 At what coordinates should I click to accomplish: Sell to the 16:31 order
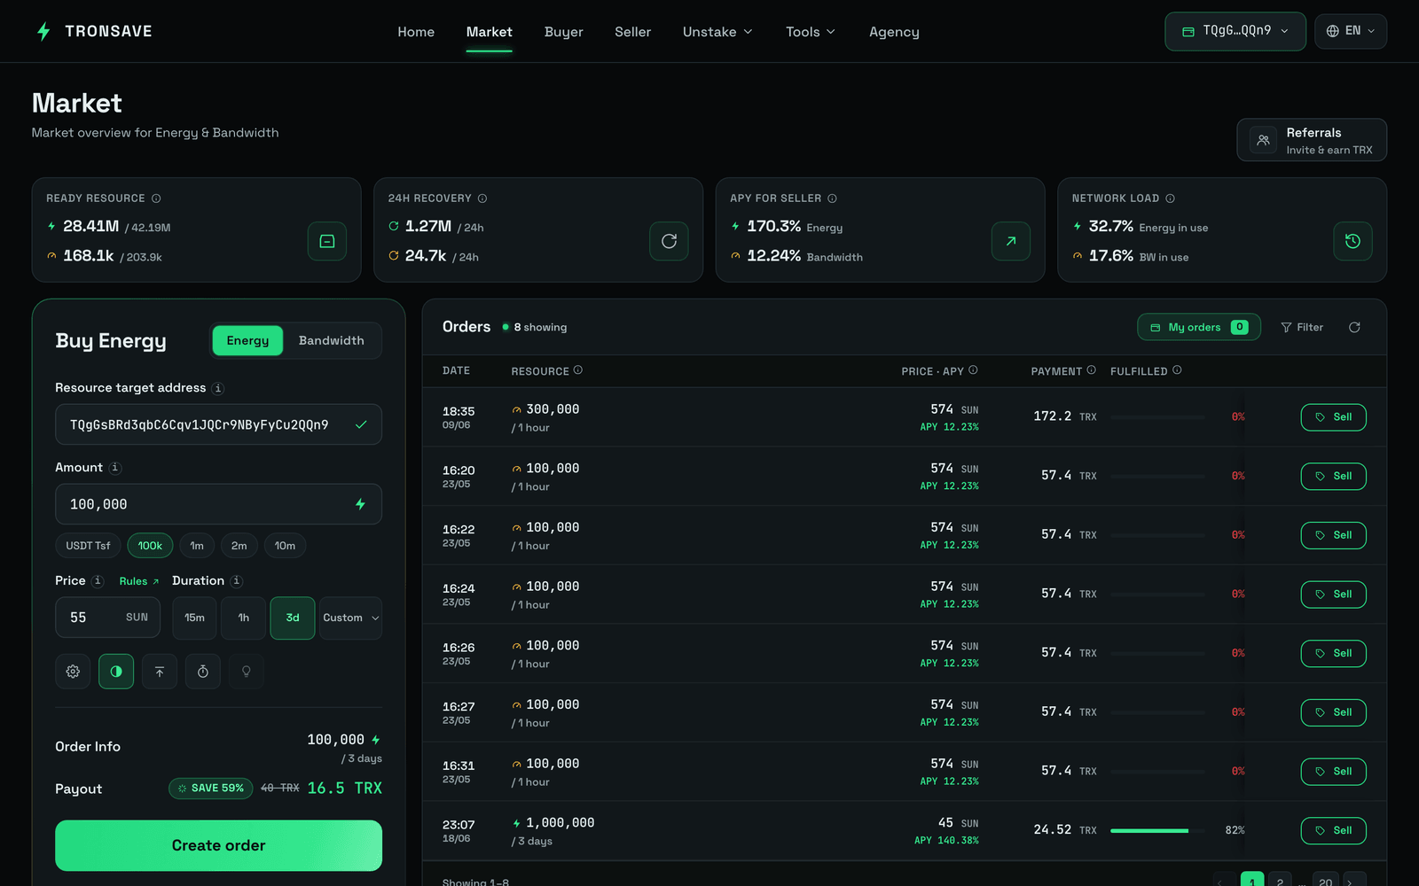1333,772
